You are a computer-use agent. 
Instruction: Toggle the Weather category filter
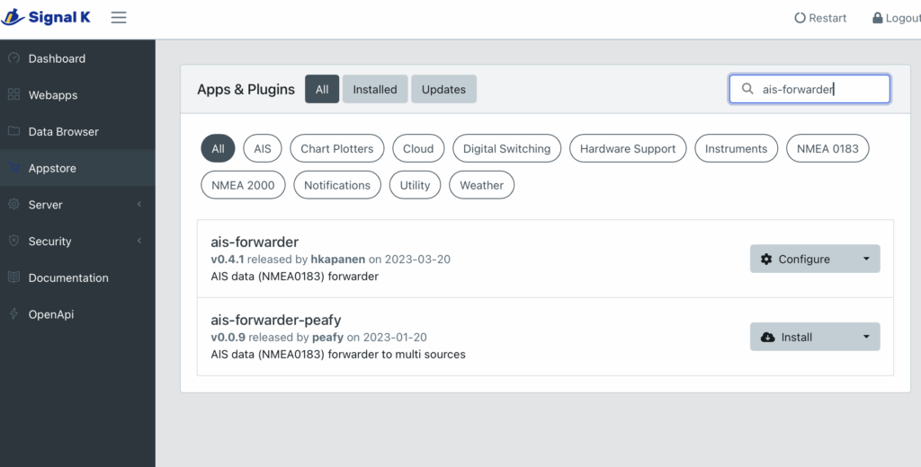coord(481,185)
